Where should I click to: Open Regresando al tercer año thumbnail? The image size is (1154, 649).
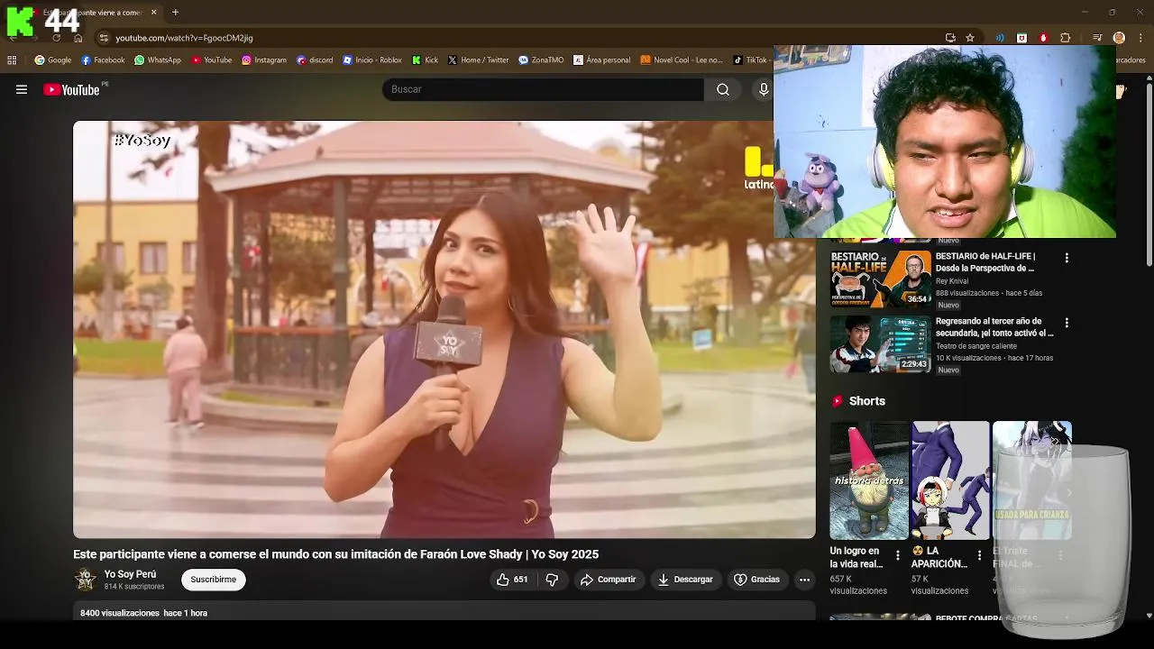pos(881,343)
